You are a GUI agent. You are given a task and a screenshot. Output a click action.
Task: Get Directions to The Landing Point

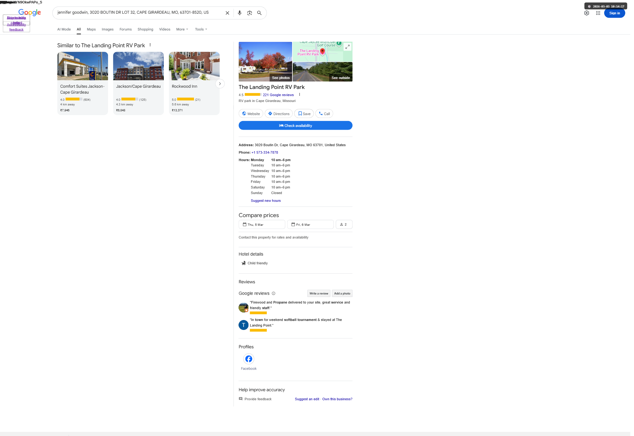point(279,114)
